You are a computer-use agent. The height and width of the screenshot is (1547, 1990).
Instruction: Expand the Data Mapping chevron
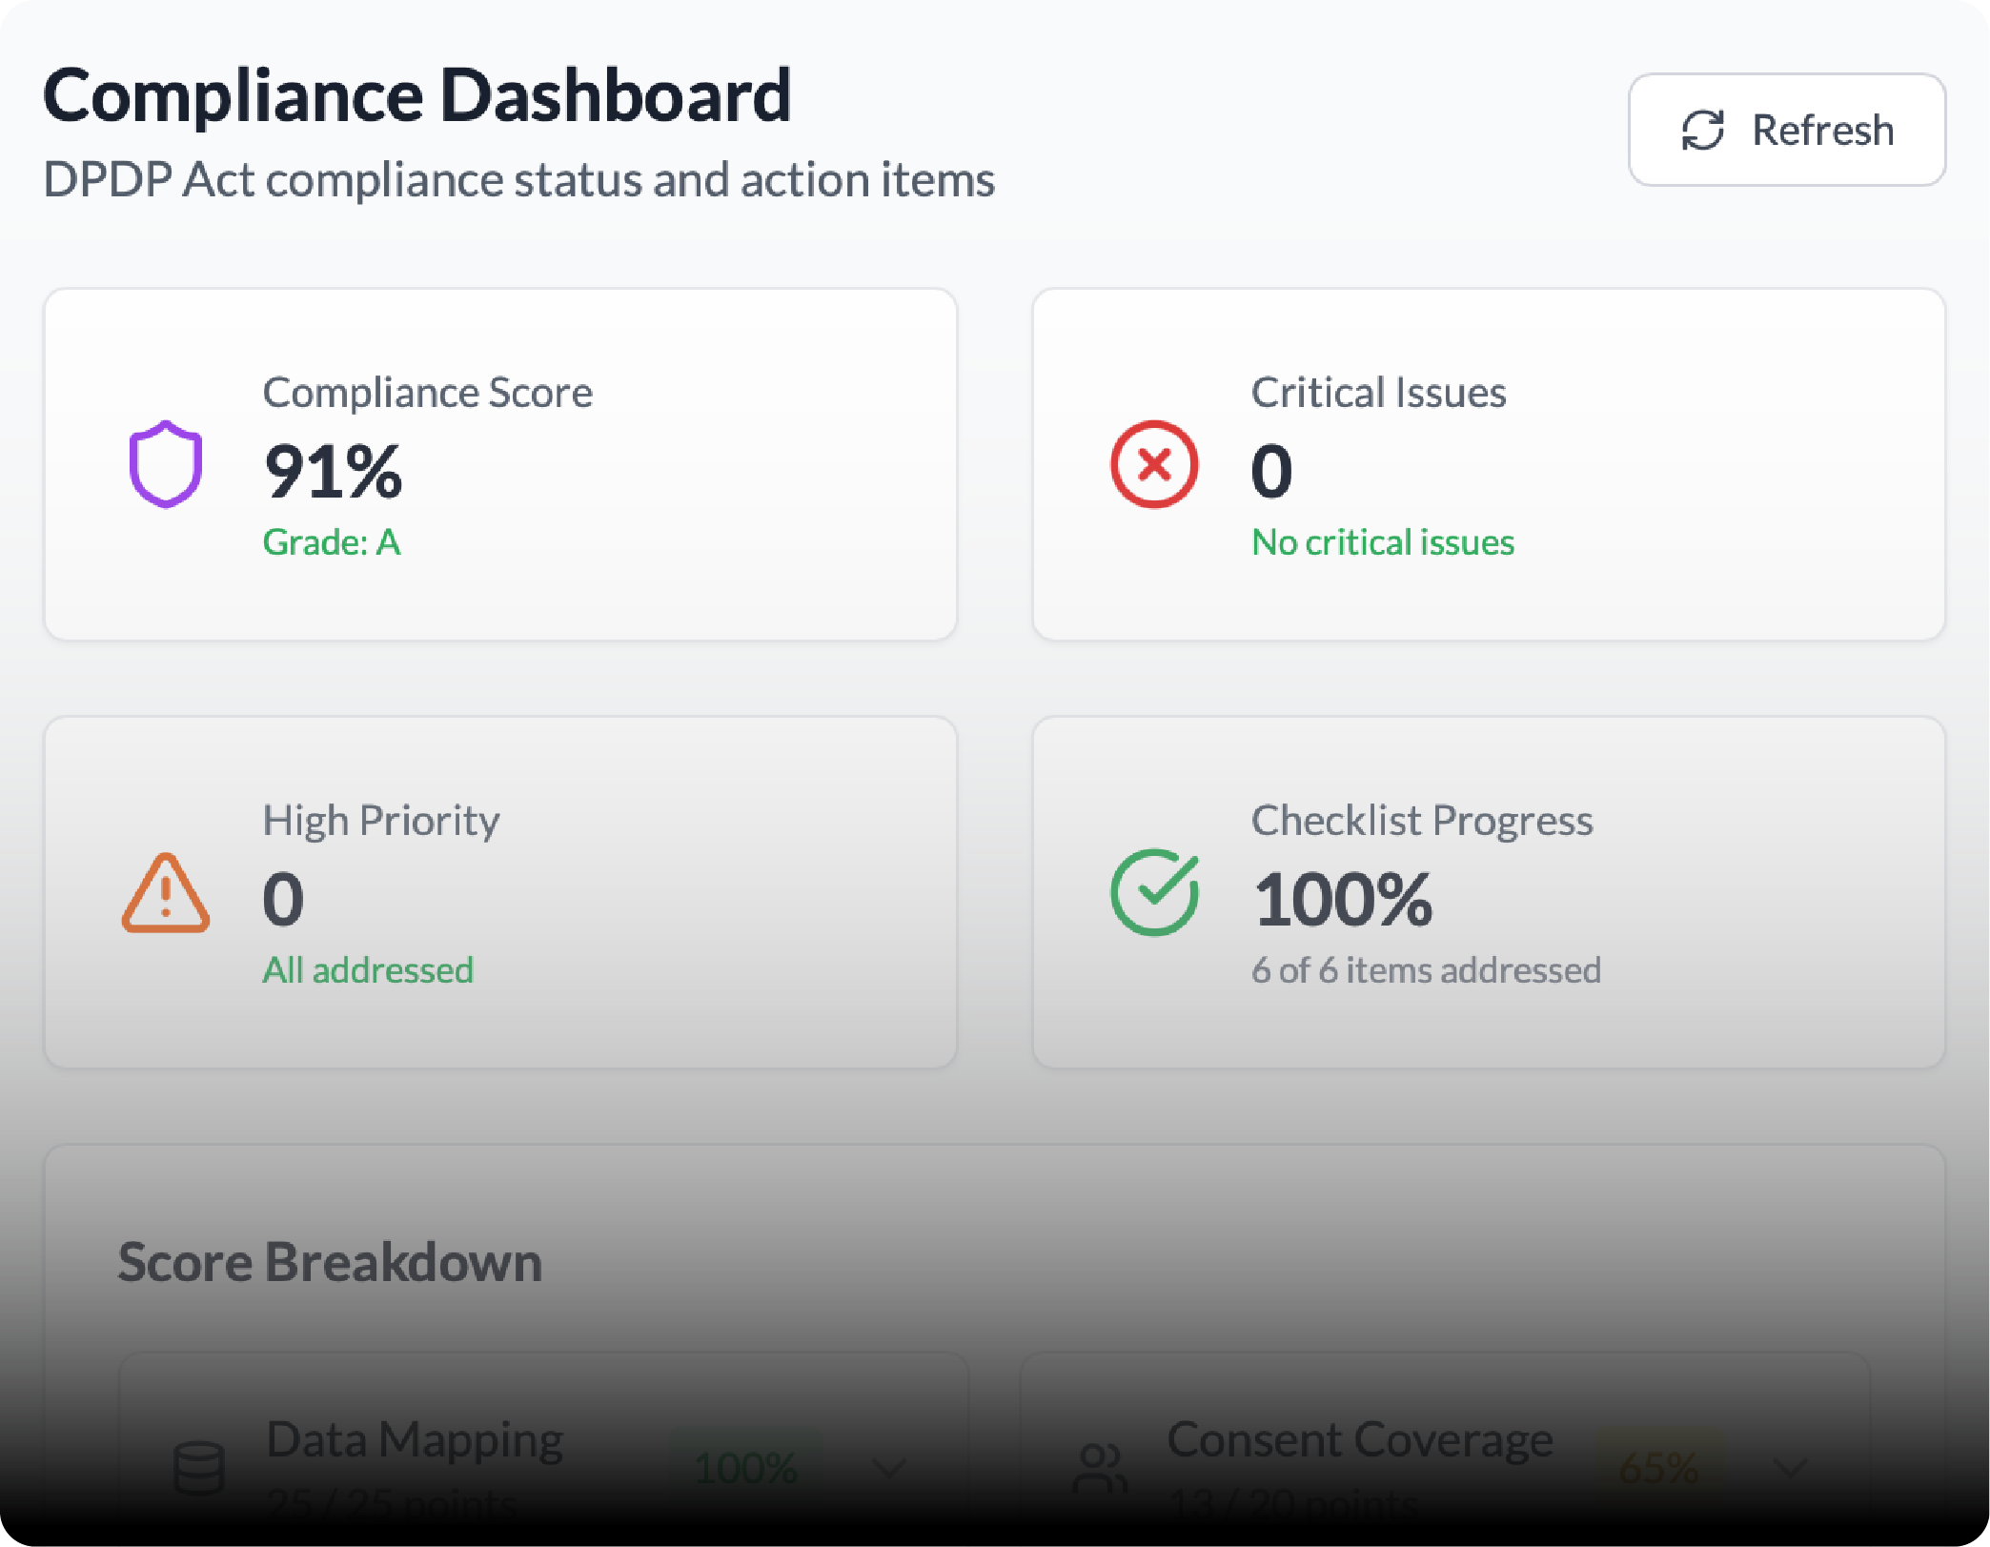click(x=889, y=1468)
